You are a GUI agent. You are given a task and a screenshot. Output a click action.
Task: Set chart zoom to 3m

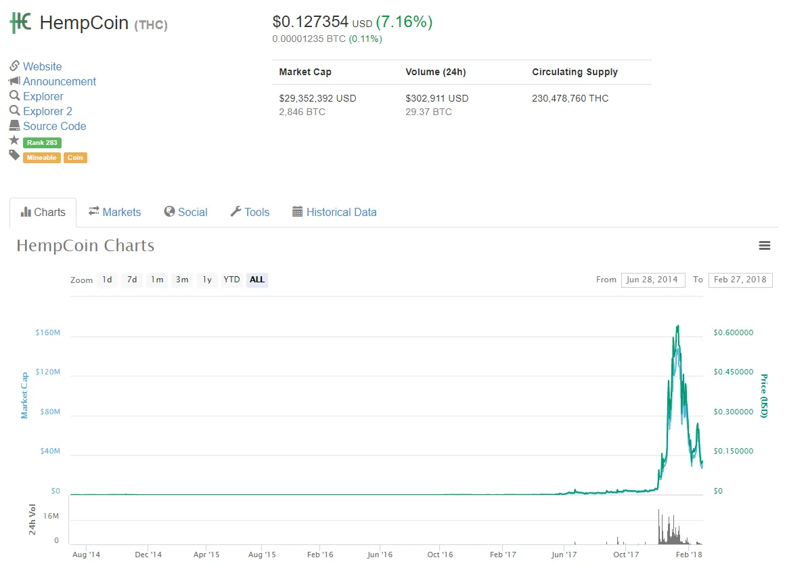182,280
